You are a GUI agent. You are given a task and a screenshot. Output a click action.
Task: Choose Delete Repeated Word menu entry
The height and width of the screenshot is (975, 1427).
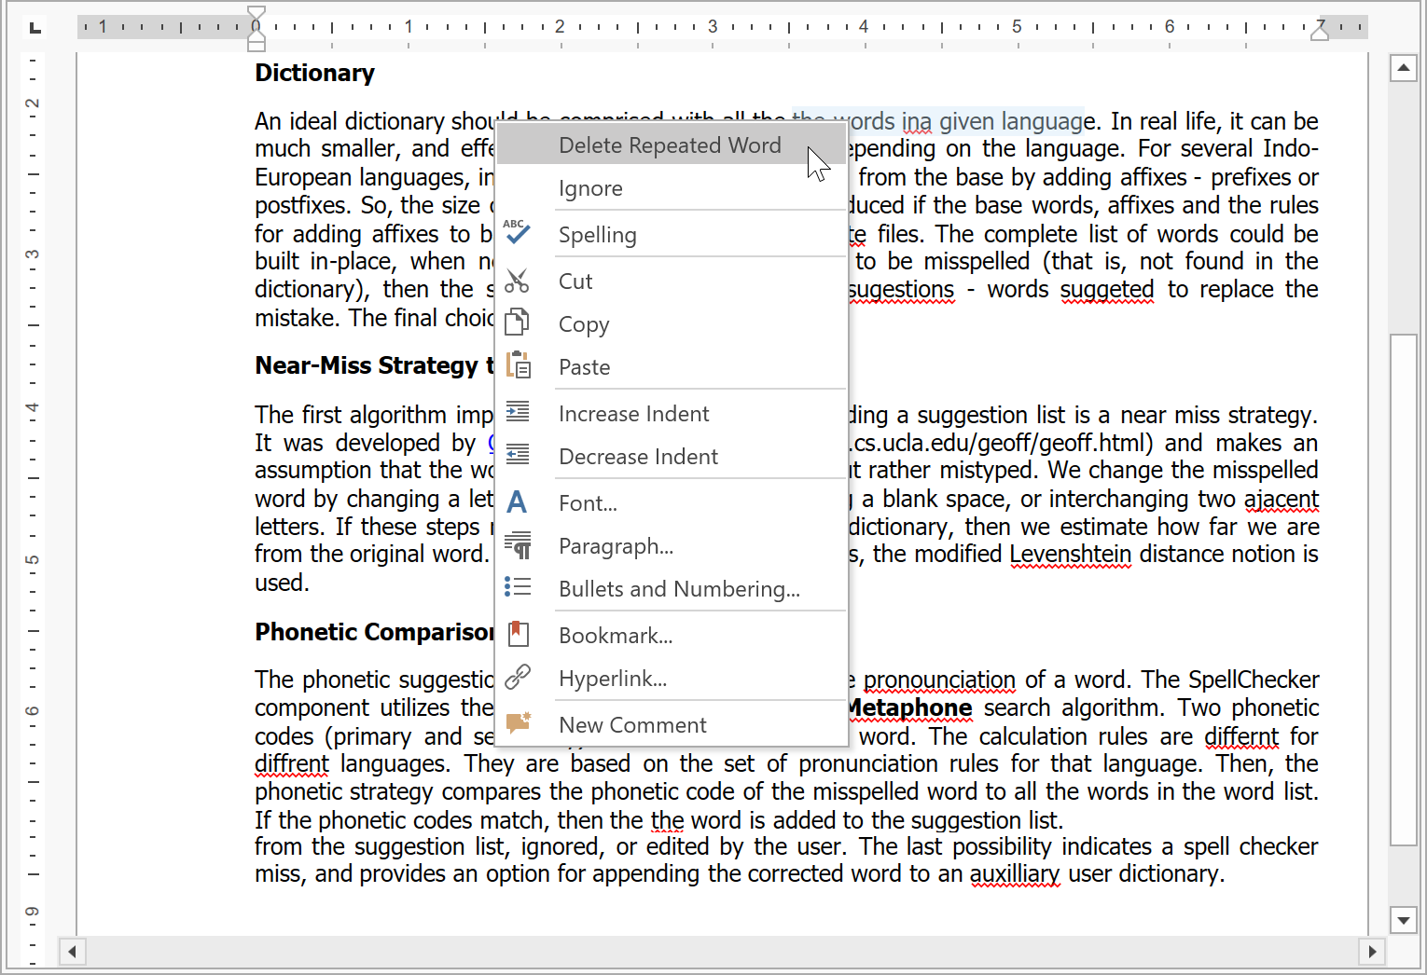pos(669,145)
